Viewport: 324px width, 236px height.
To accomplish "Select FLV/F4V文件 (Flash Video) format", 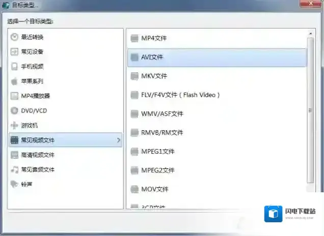I will pyautogui.click(x=180, y=95).
